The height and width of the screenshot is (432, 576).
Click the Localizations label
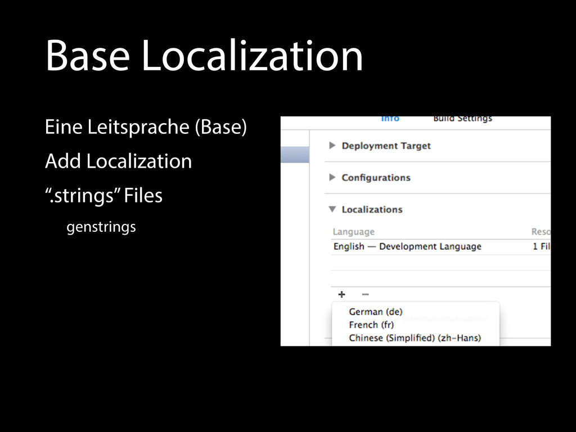(372, 209)
